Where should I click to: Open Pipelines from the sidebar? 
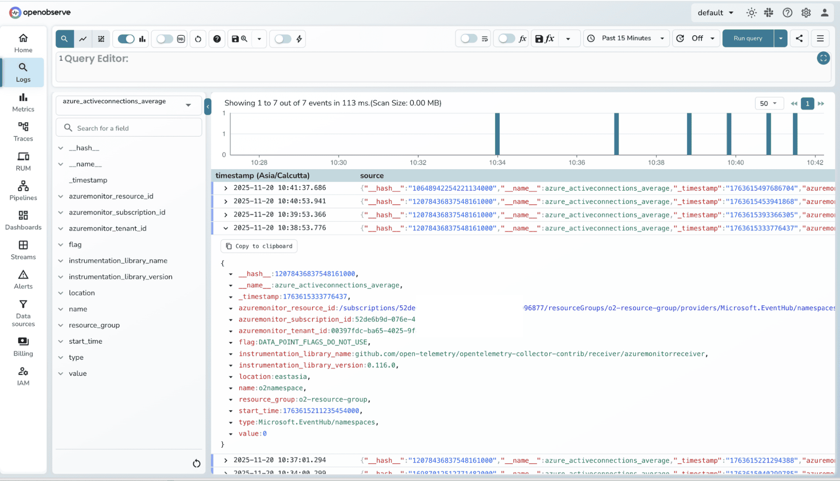pos(23,191)
